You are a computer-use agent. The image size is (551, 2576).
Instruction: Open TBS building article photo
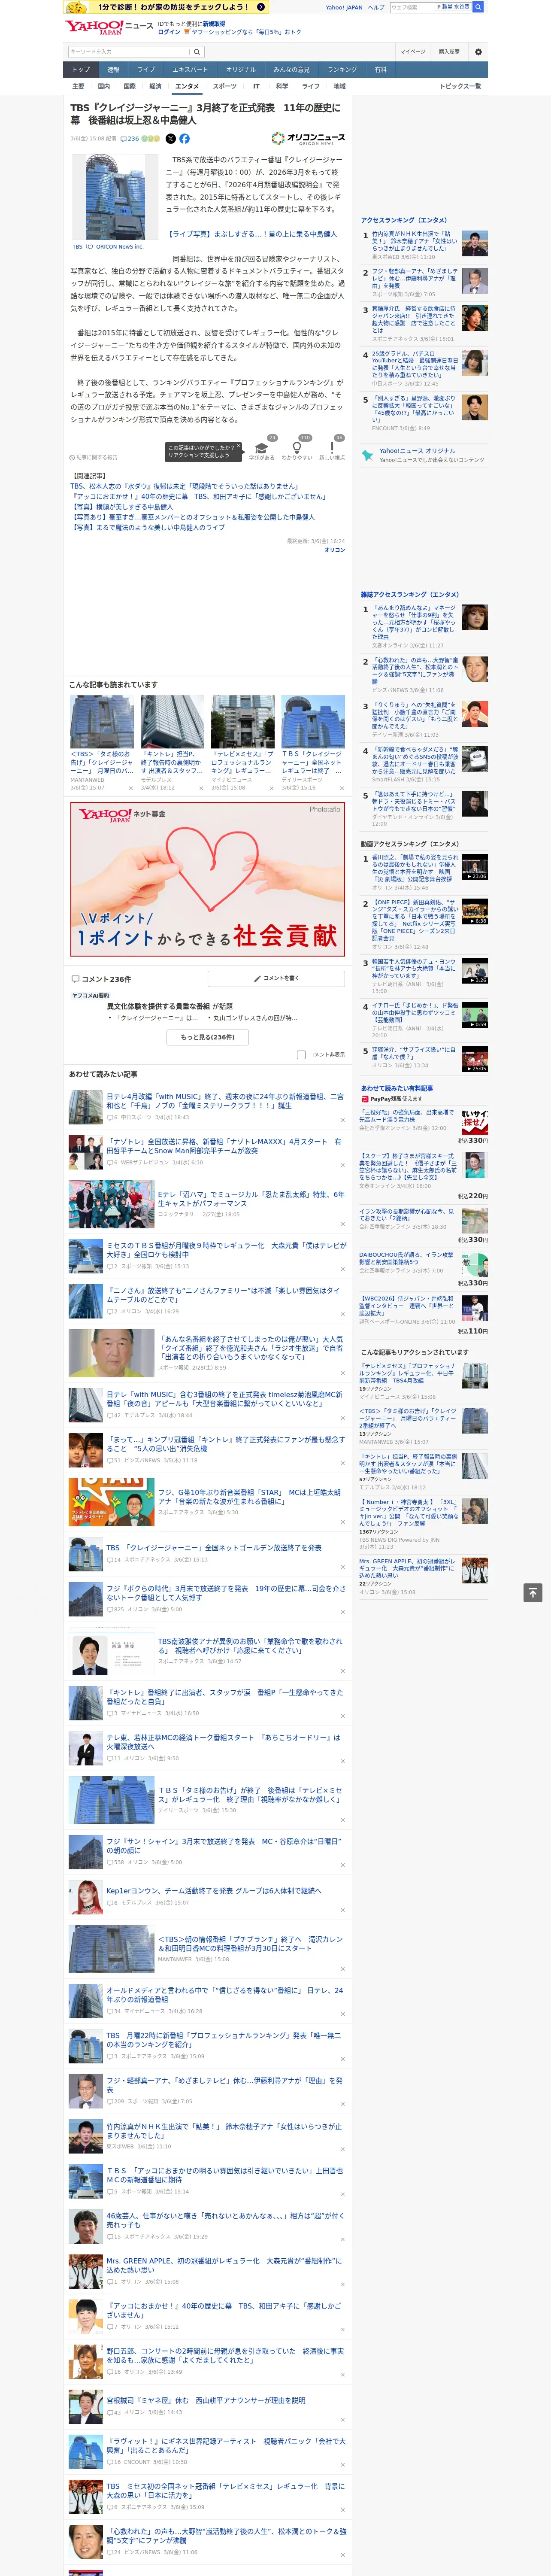(115, 197)
